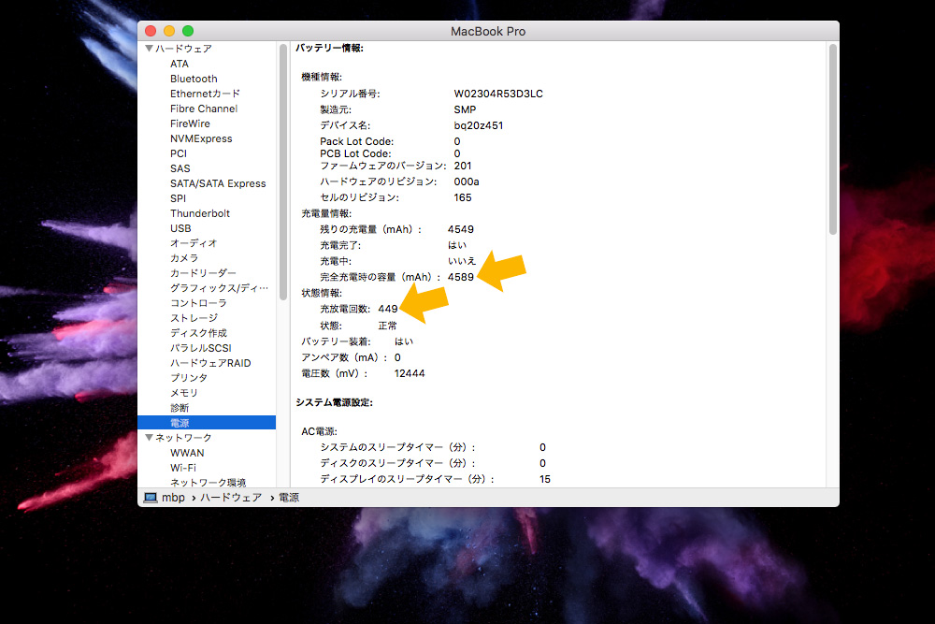Open the ハードウェアRAID entry
Viewport: 935px width, 624px height.
[210, 363]
